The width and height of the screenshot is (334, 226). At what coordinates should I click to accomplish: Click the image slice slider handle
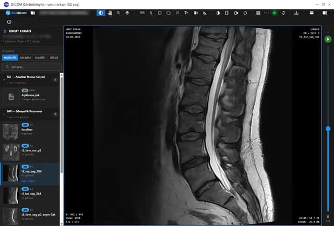click(x=328, y=128)
